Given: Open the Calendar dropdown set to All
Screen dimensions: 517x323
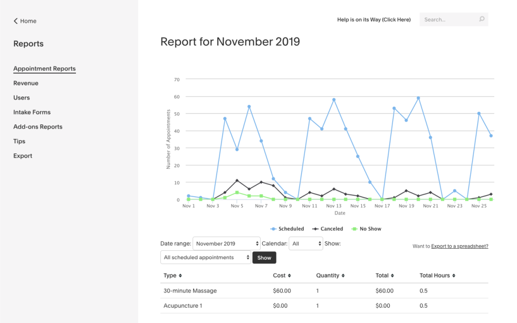Looking at the screenshot, I should click(x=306, y=243).
